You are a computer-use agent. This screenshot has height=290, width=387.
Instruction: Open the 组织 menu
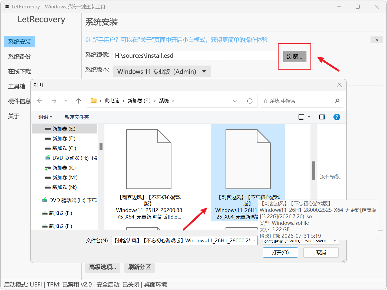coord(45,117)
